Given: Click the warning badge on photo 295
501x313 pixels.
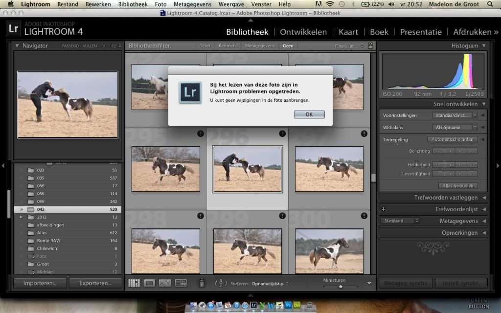Looking at the screenshot, I should tap(200, 134).
